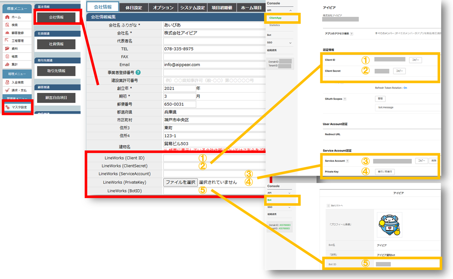Expand the SSO section in upper Console

(x=290, y=42)
